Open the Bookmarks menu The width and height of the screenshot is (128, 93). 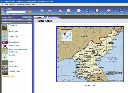click(x=21, y=5)
